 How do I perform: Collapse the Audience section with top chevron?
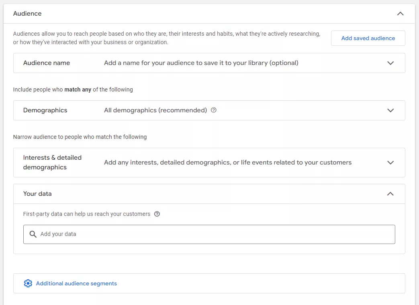pyautogui.click(x=400, y=14)
